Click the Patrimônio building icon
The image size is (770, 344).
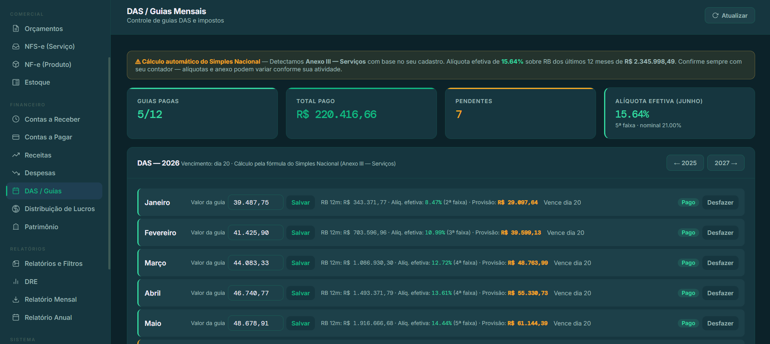tap(16, 227)
